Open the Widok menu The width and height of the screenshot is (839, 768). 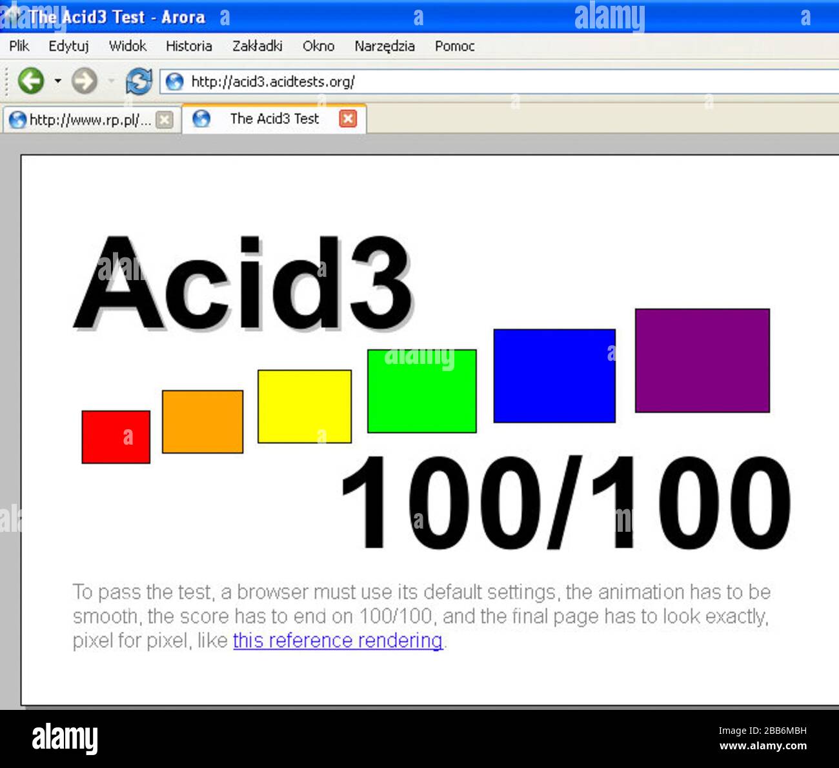pyautogui.click(x=128, y=46)
